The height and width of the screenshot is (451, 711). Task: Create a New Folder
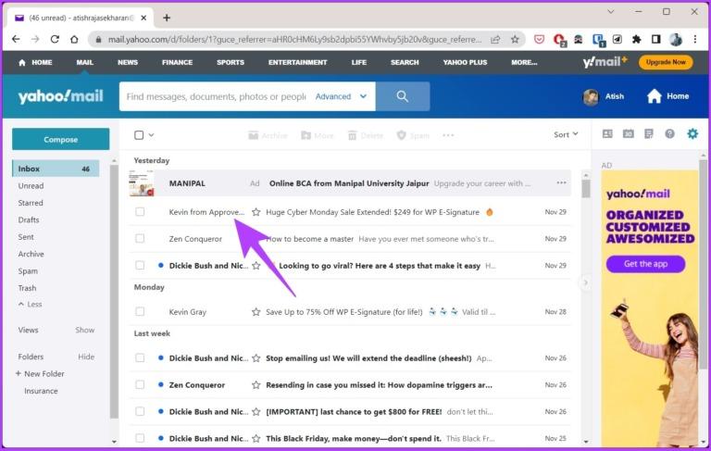click(x=40, y=373)
